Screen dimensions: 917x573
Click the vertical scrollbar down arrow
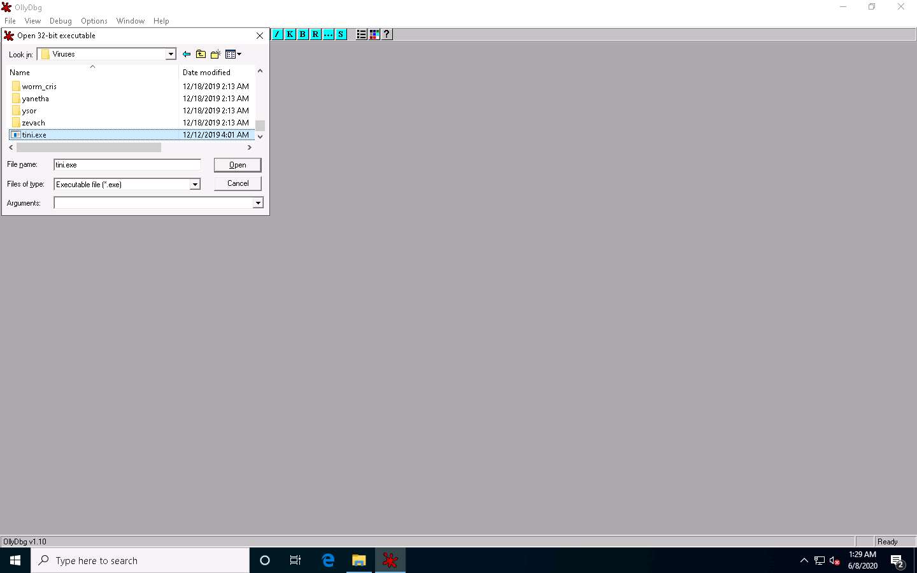pos(260,136)
